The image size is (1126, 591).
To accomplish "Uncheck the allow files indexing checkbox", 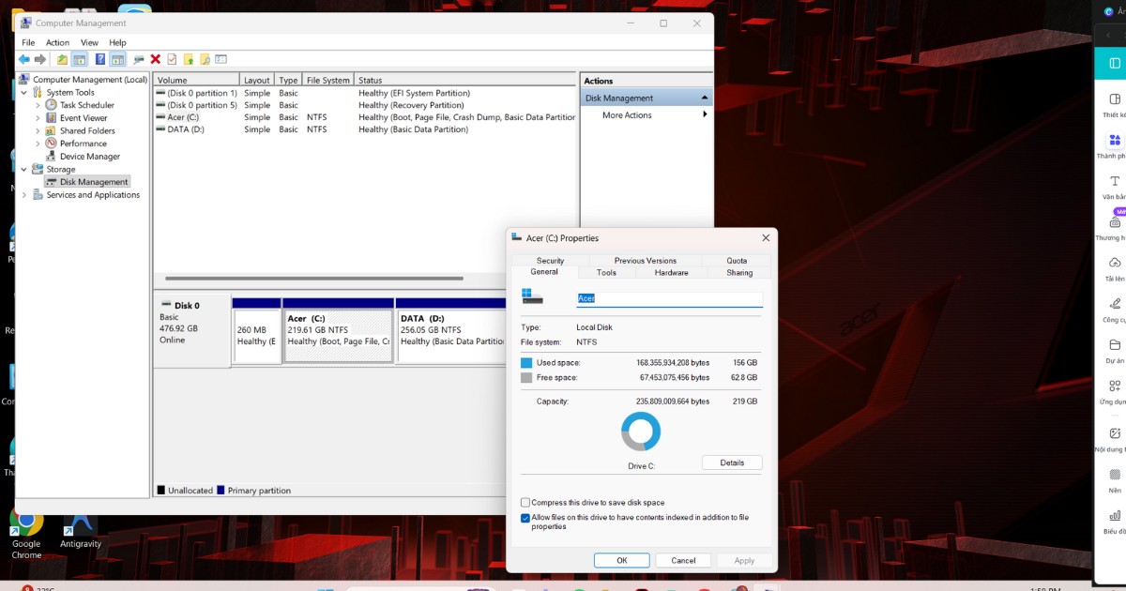I will (525, 518).
